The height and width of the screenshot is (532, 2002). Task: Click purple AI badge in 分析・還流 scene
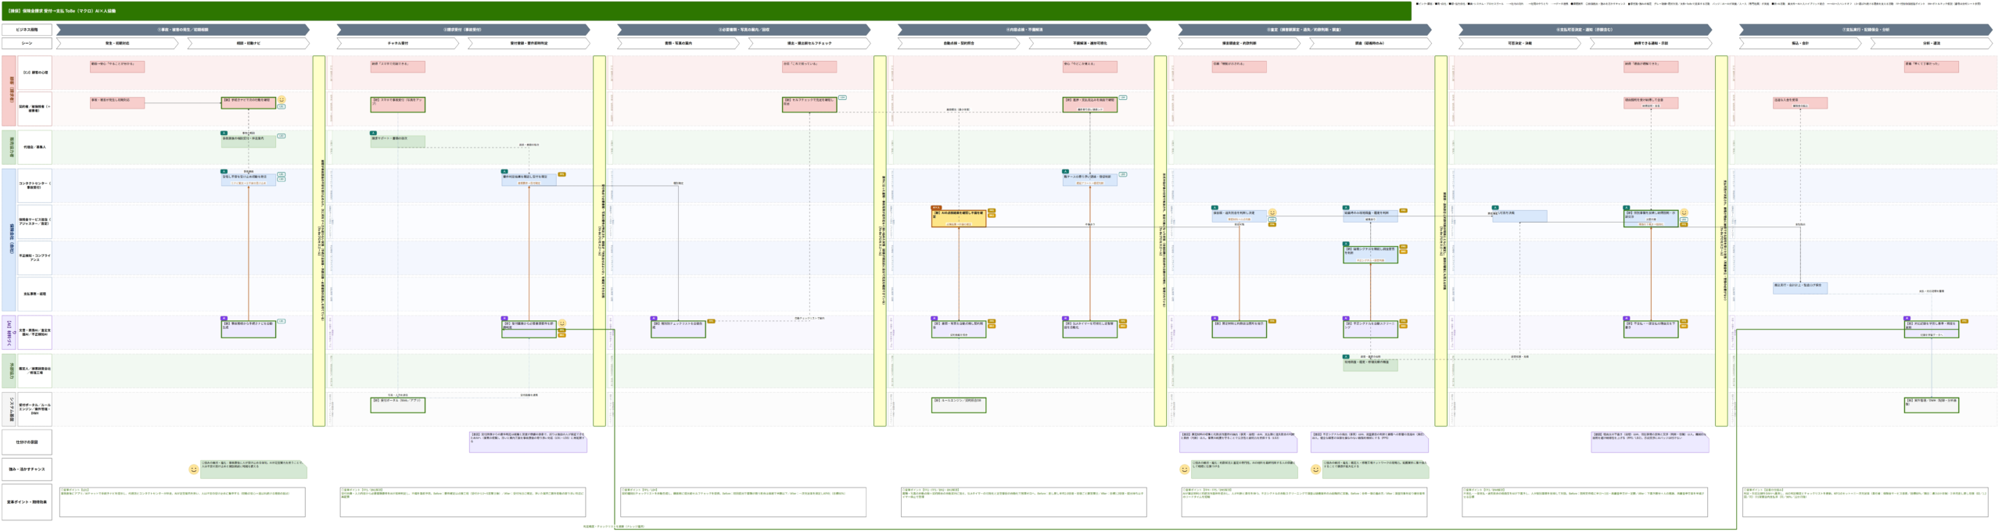[1907, 318]
